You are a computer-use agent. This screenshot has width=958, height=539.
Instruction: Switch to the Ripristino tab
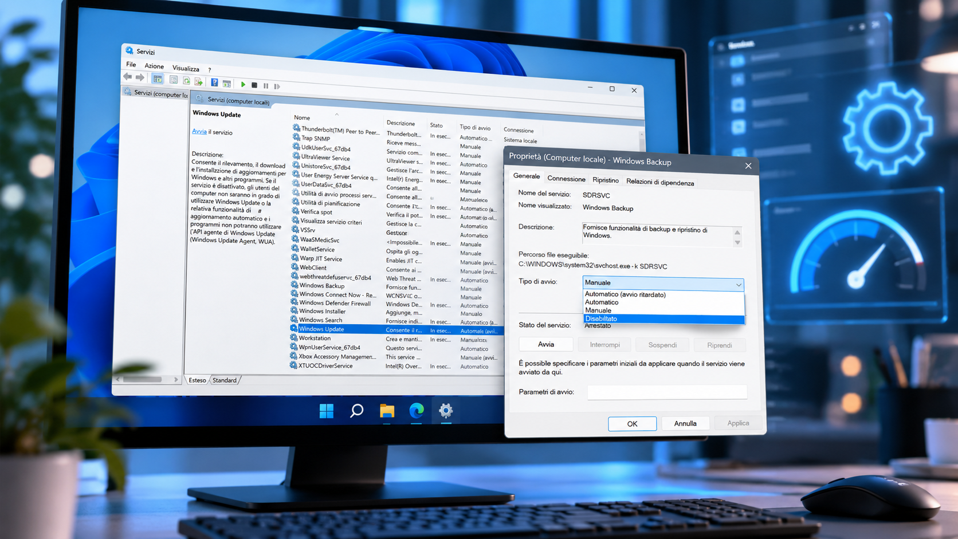pyautogui.click(x=606, y=180)
